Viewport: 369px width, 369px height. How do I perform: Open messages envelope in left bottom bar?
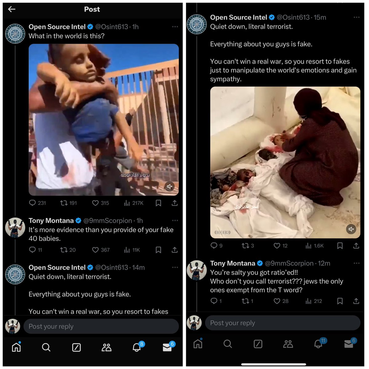[167, 347]
